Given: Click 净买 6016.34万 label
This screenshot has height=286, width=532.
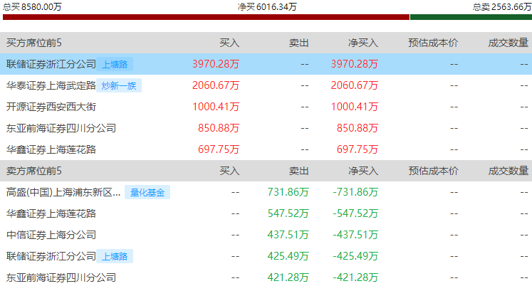Looking at the screenshot, I should point(267,6).
